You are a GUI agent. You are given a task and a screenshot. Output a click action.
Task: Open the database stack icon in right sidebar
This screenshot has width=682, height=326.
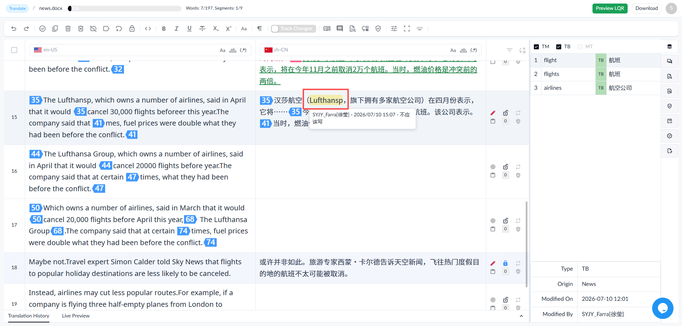[x=670, y=47]
